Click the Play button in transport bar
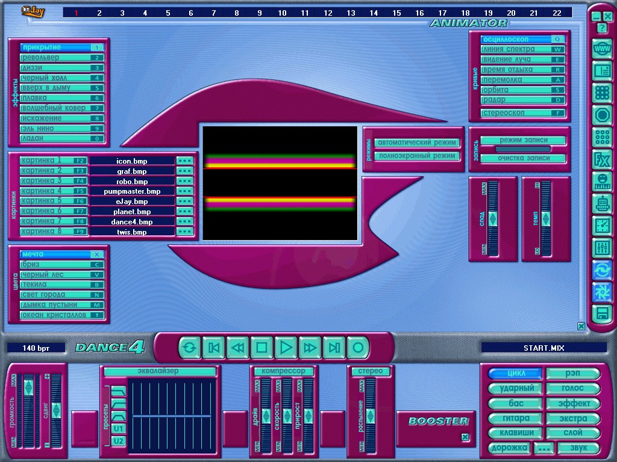The width and height of the screenshot is (617, 462). click(x=286, y=347)
